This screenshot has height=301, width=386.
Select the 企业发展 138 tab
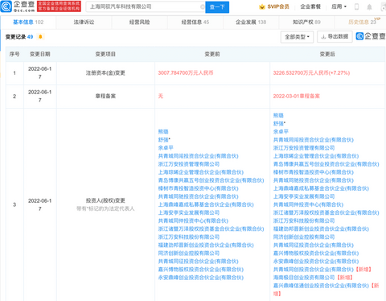point(251,23)
